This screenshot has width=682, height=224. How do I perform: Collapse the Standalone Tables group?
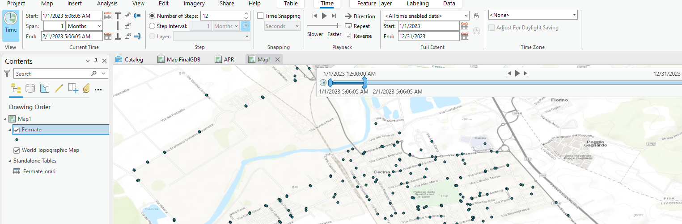(10, 161)
